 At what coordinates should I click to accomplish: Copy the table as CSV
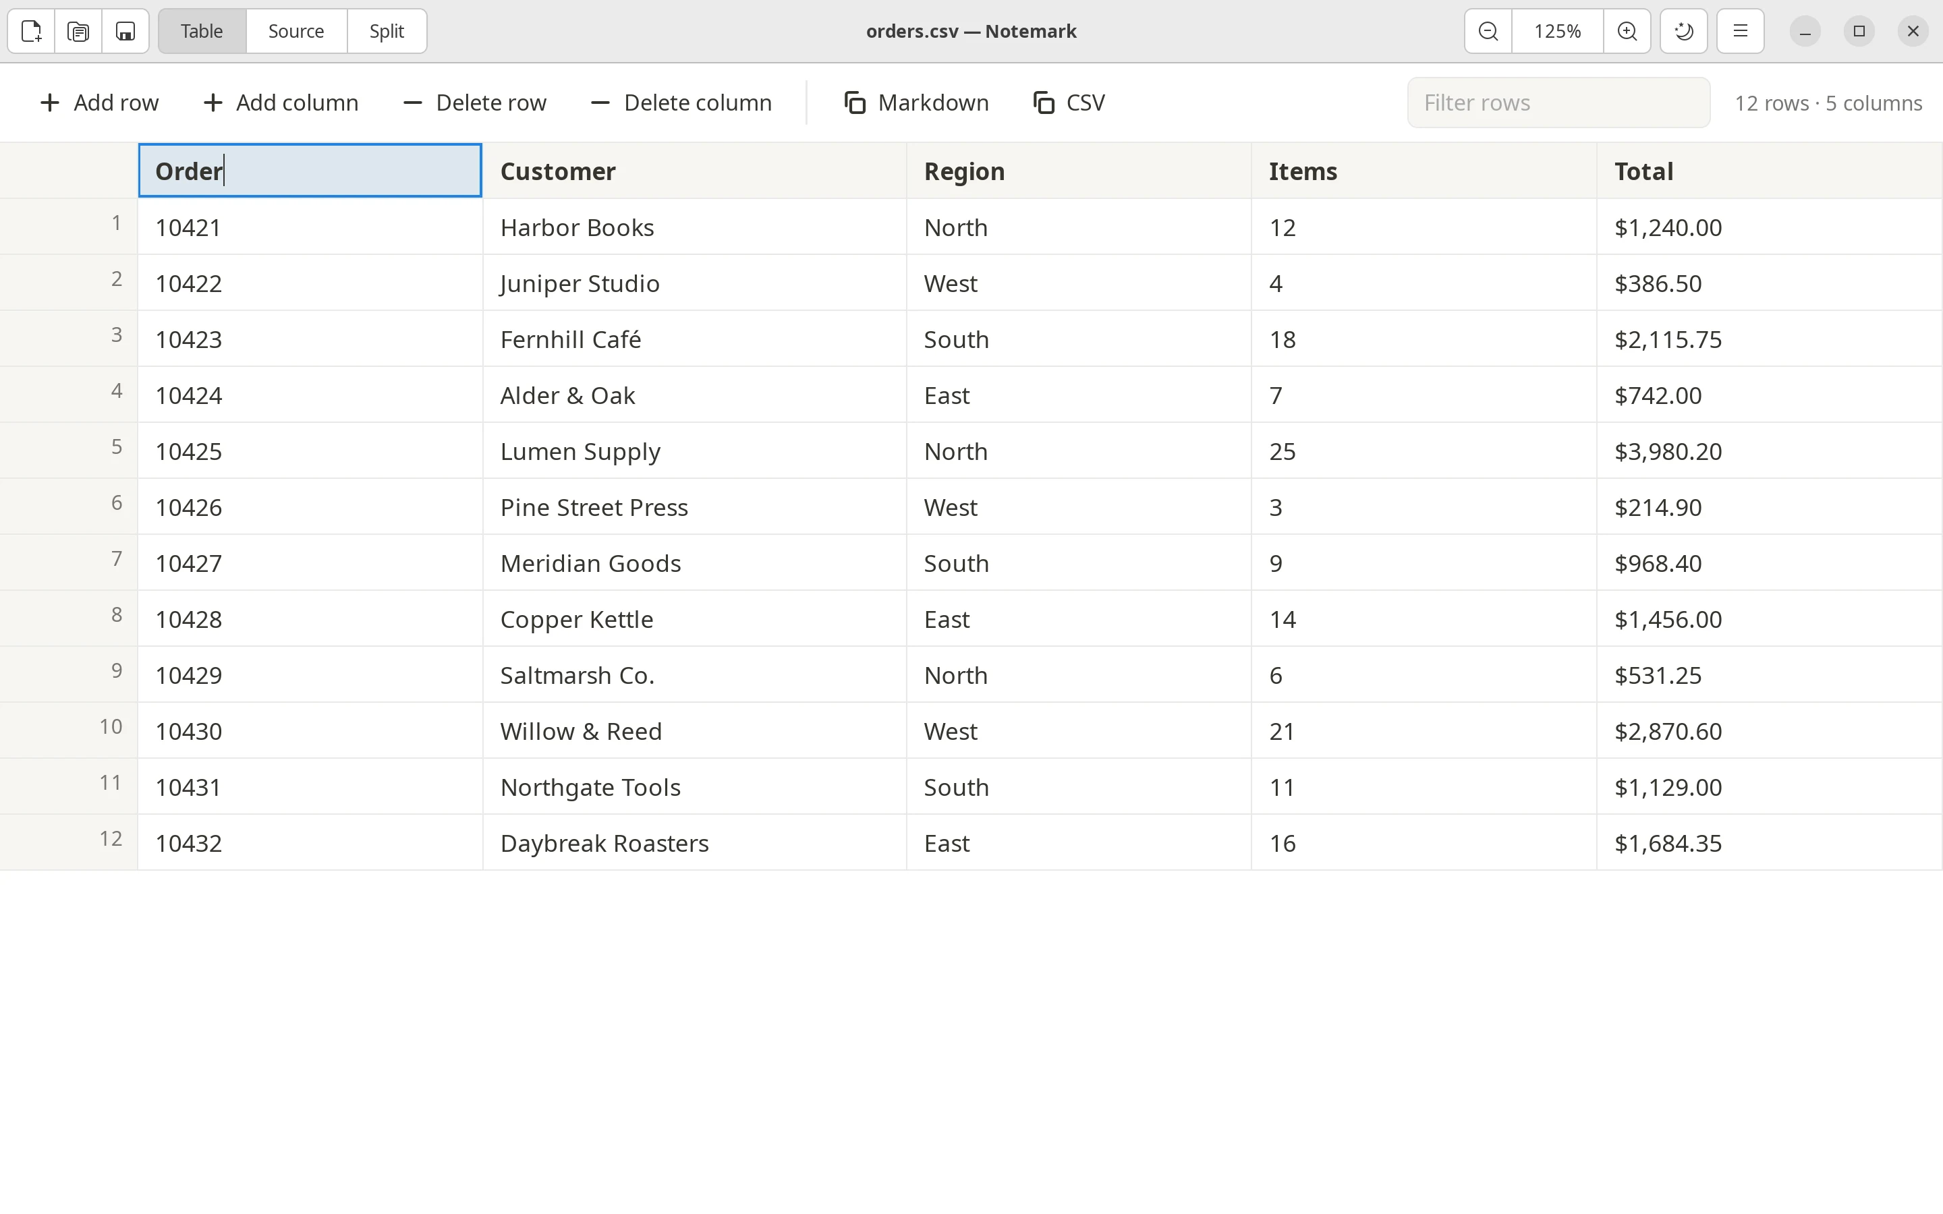coord(1069,103)
